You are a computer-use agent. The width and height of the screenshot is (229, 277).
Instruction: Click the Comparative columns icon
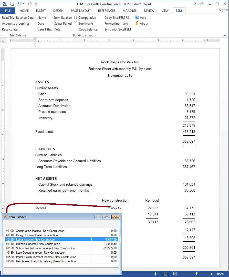[x=76, y=17]
